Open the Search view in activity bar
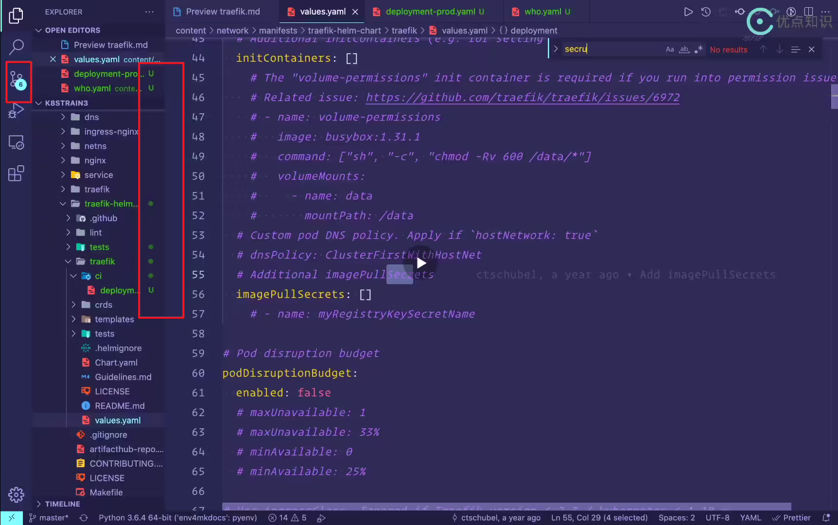838x525 pixels. click(x=16, y=47)
